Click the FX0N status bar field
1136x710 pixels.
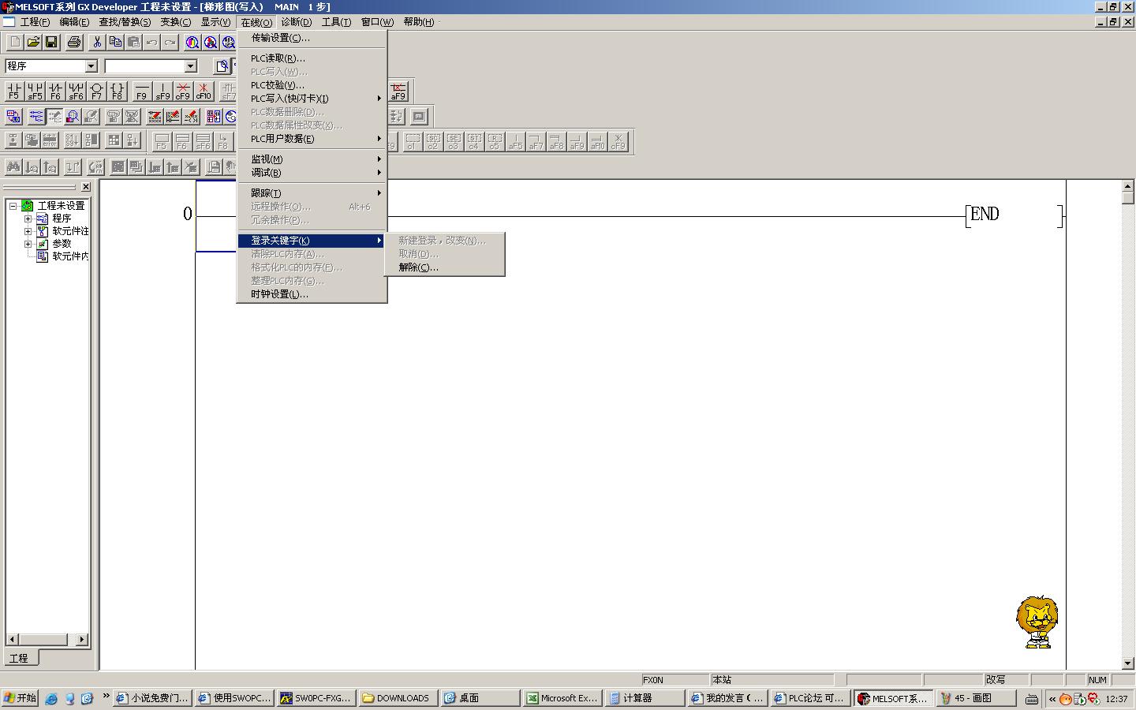[x=675, y=679]
